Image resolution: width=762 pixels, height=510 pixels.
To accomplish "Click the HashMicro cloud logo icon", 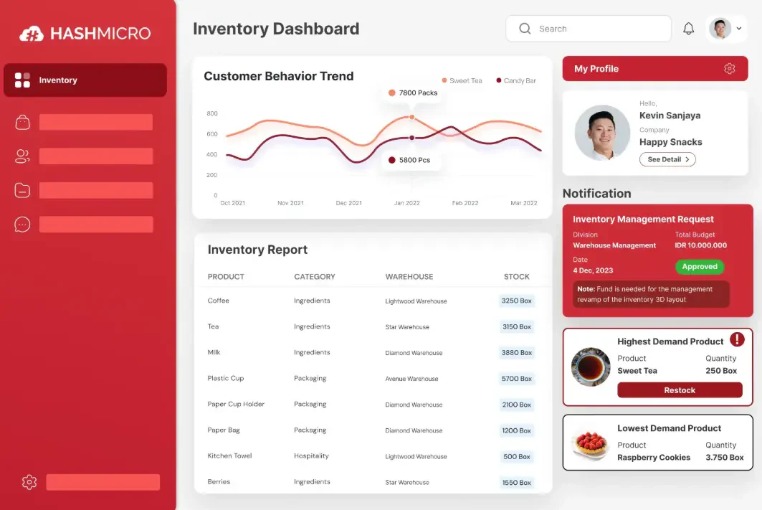I will coord(32,34).
